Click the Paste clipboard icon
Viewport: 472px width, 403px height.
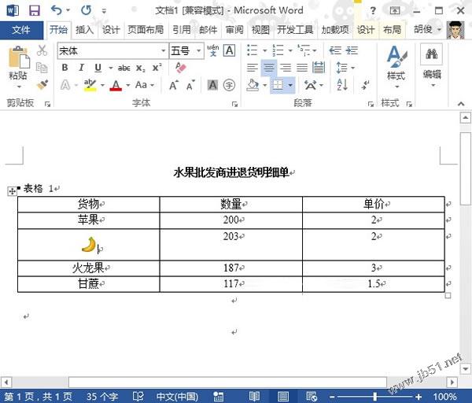tap(19, 57)
